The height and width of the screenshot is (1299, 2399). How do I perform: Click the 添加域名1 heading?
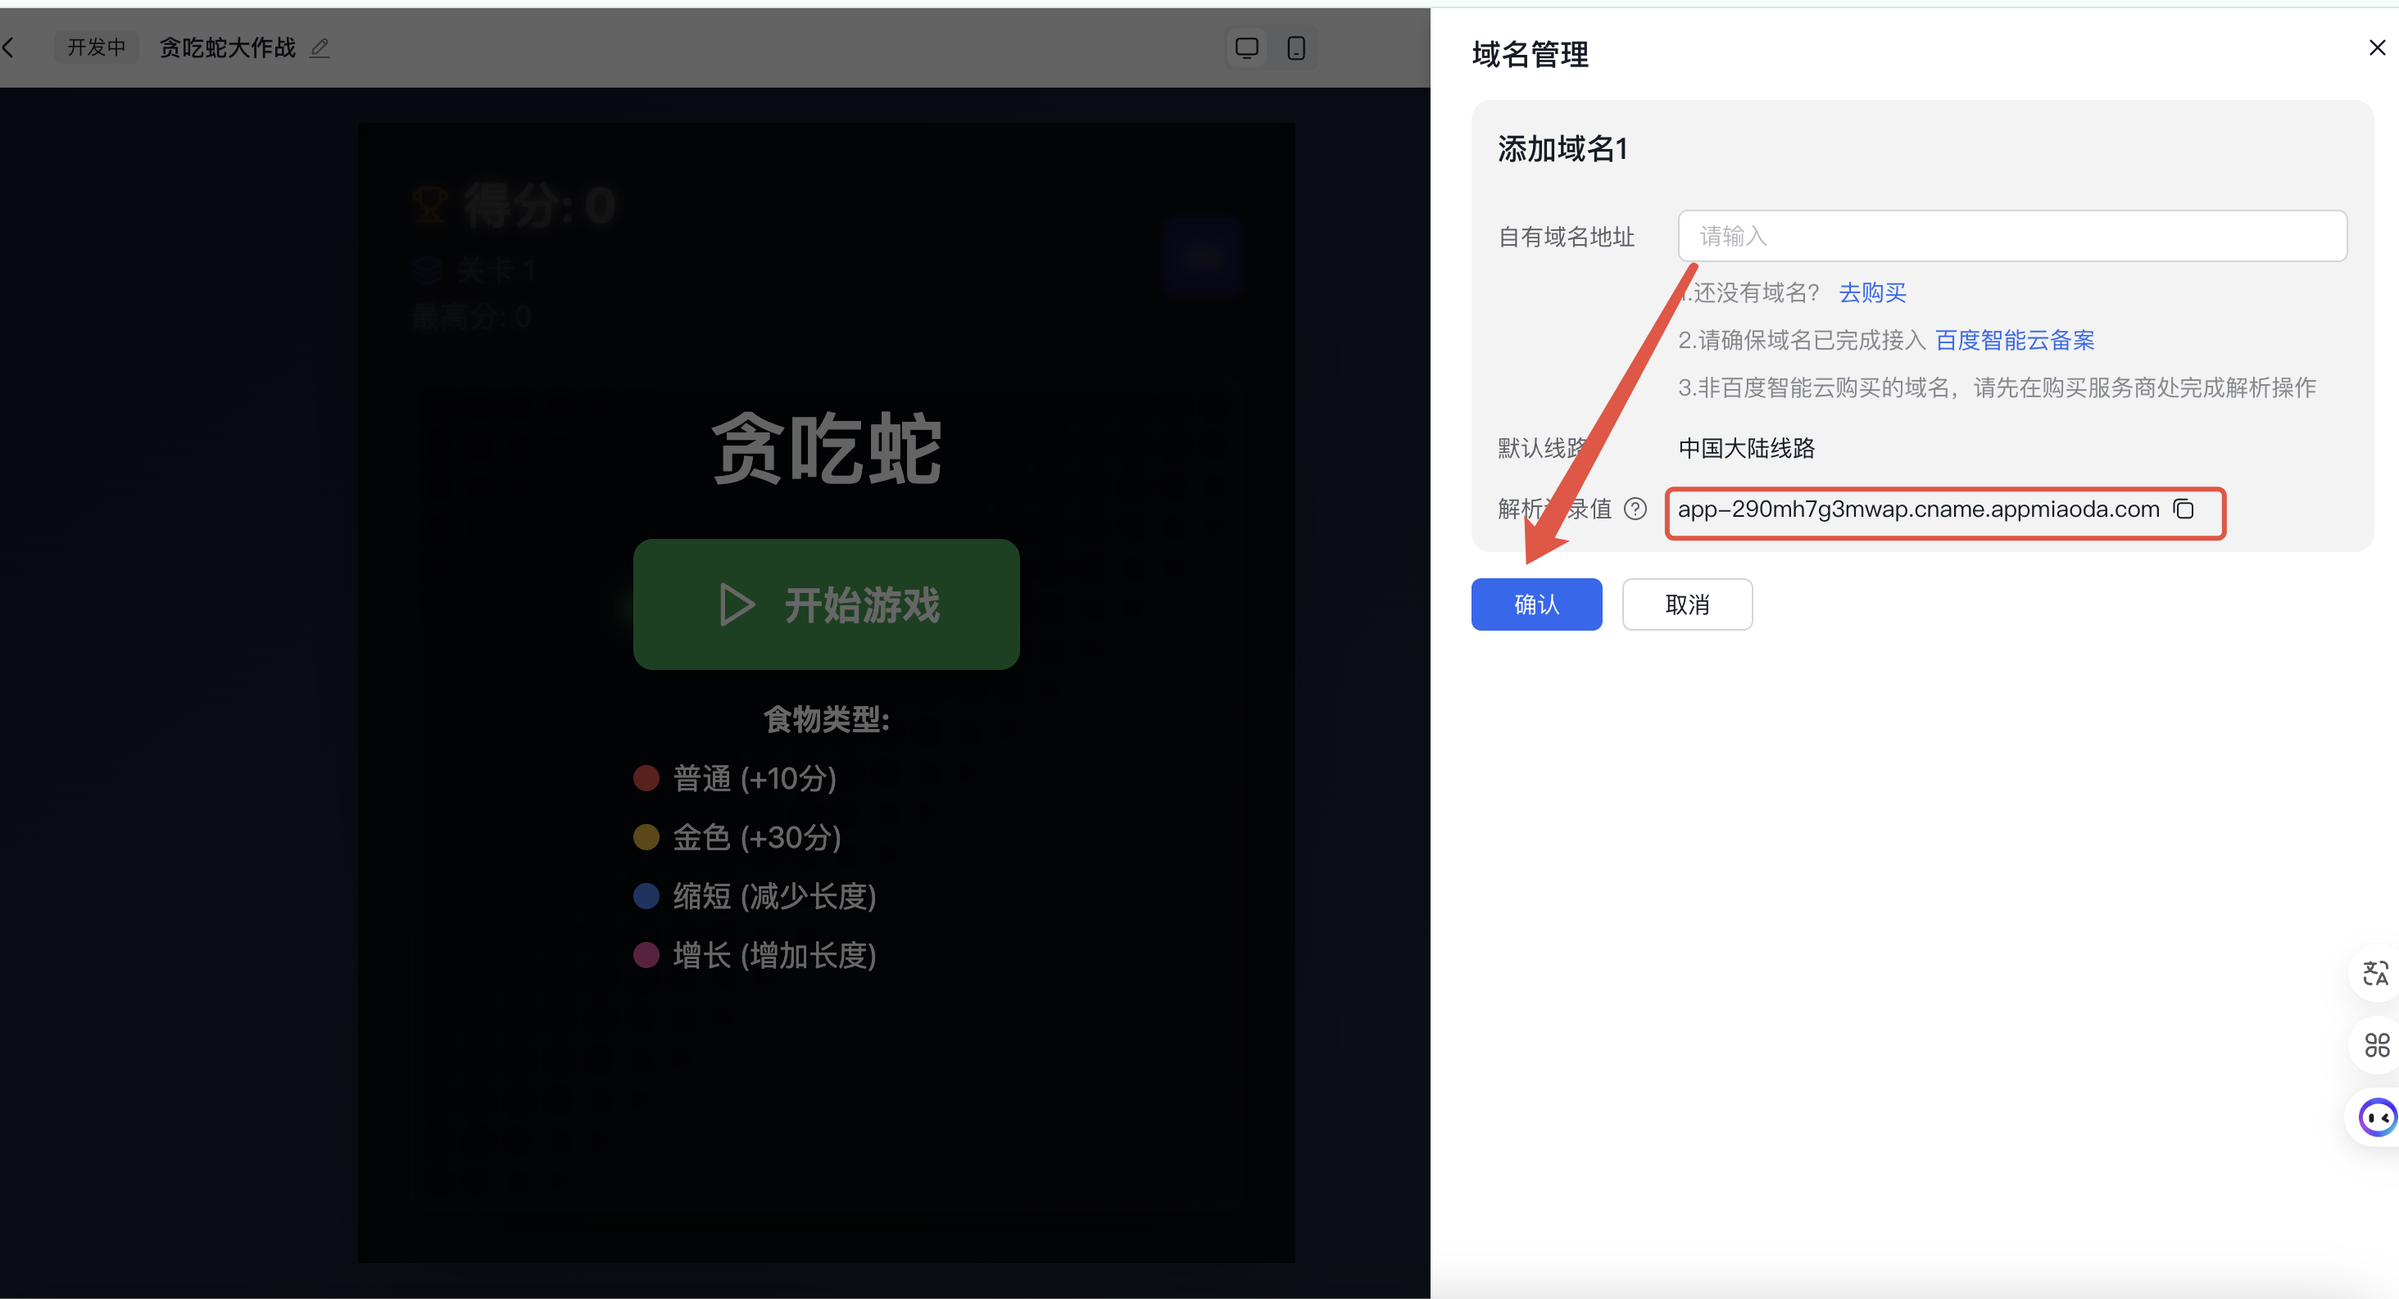1562,149
